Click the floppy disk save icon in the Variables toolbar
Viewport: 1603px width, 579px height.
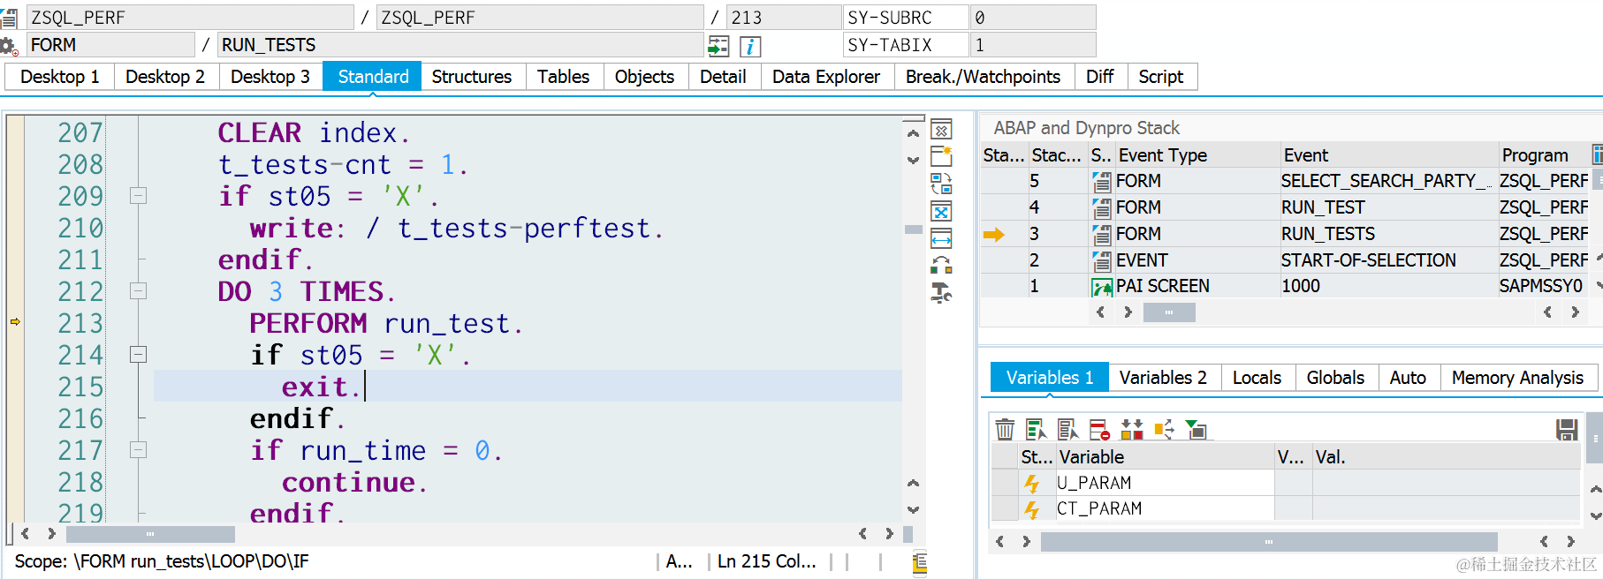(x=1567, y=430)
